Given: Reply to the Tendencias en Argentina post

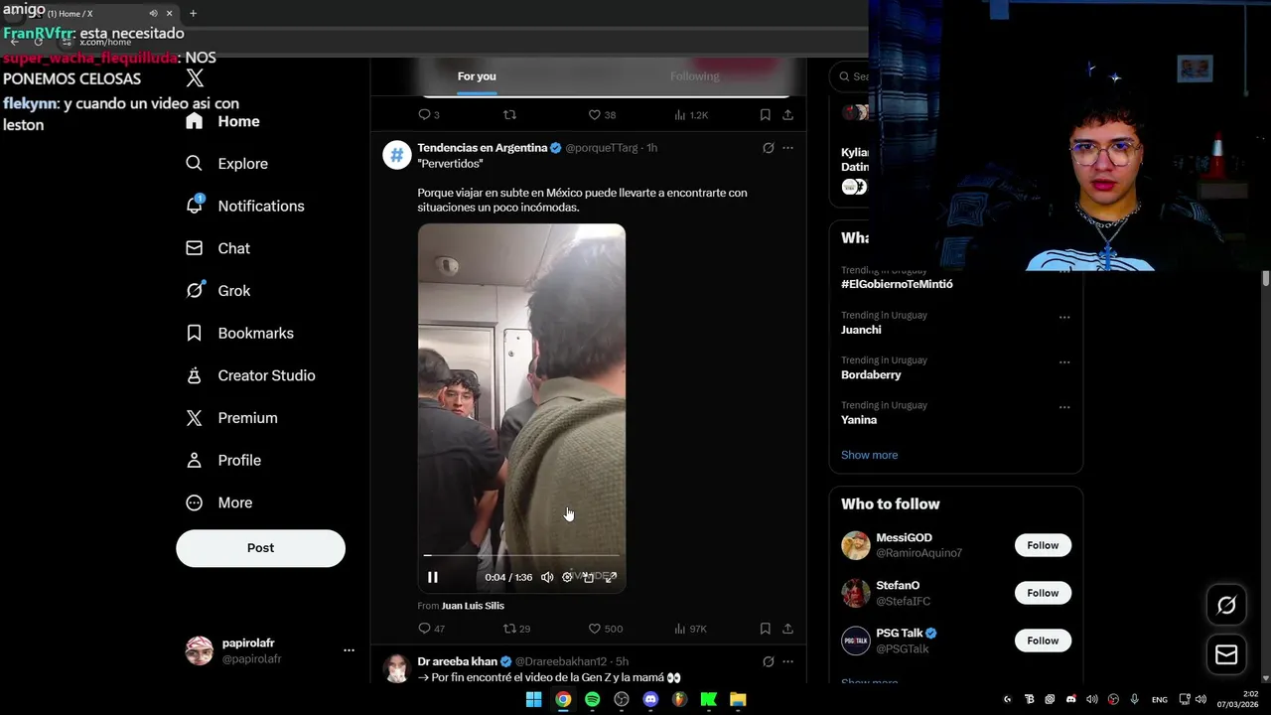Looking at the screenshot, I should click(x=431, y=629).
